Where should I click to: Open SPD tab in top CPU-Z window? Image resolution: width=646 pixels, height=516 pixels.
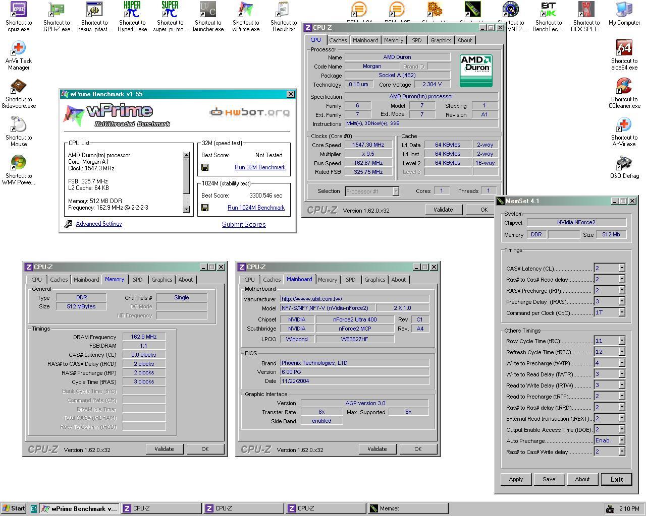point(416,40)
